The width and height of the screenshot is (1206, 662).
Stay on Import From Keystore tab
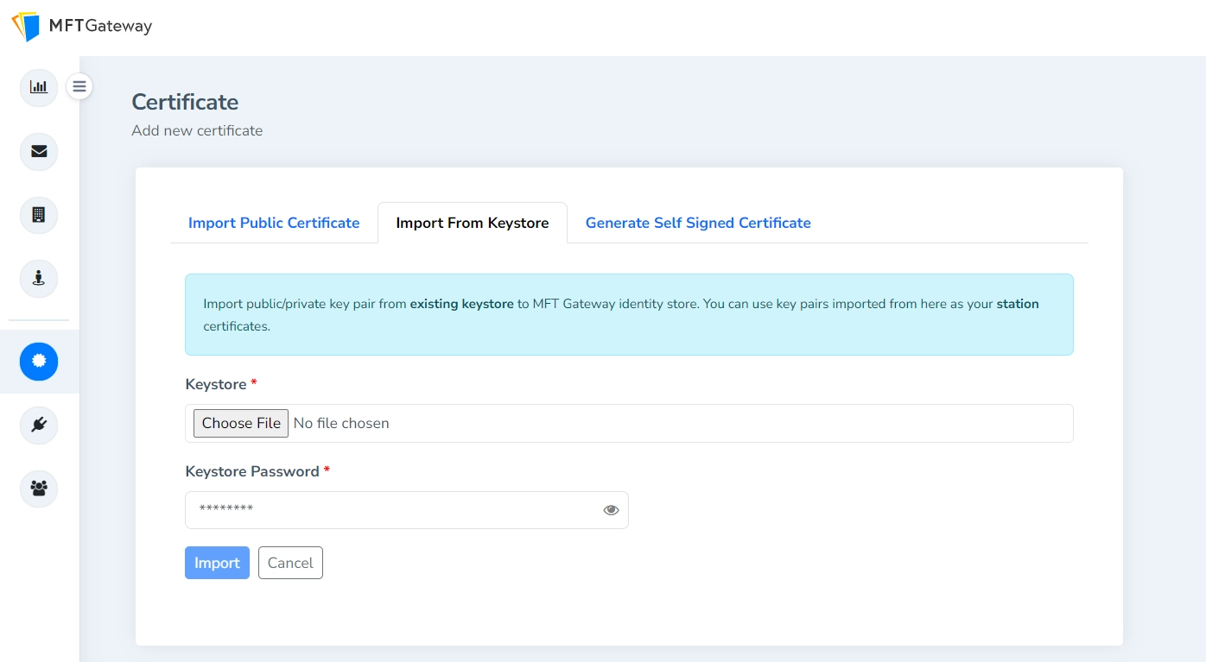point(472,223)
